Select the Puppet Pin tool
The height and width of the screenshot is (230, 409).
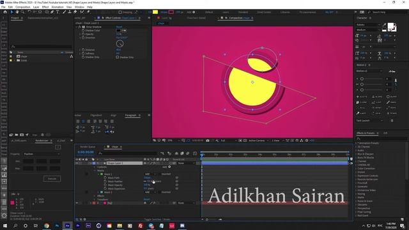click(88, 12)
